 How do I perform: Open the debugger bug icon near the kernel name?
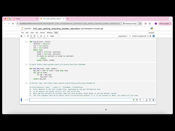click(x=130, y=36)
